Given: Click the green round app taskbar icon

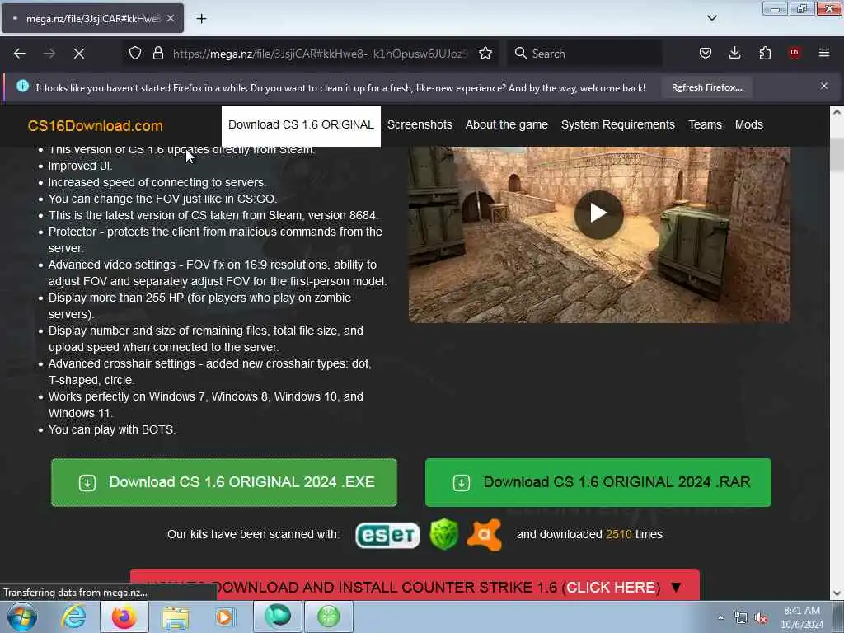Looking at the screenshot, I should point(329,617).
